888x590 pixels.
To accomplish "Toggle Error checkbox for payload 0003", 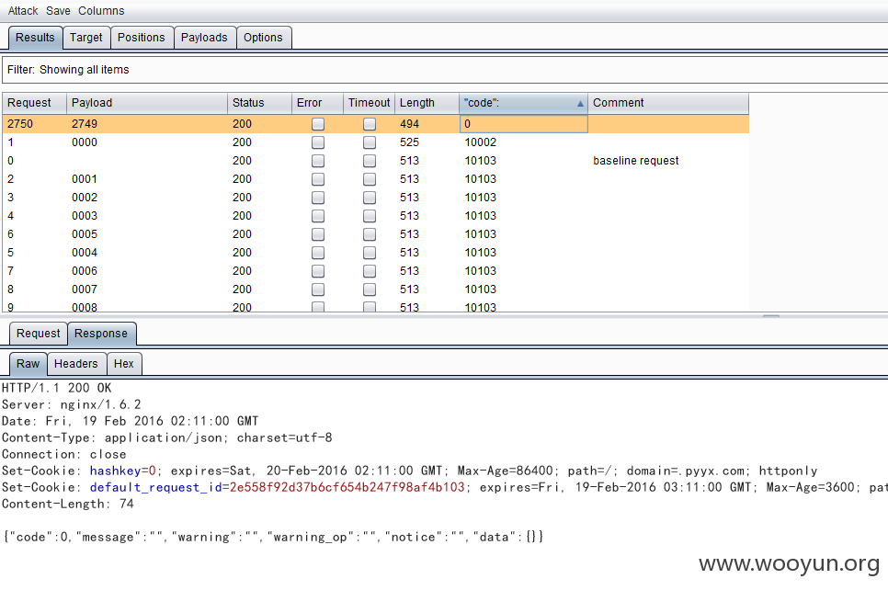I will (x=318, y=216).
